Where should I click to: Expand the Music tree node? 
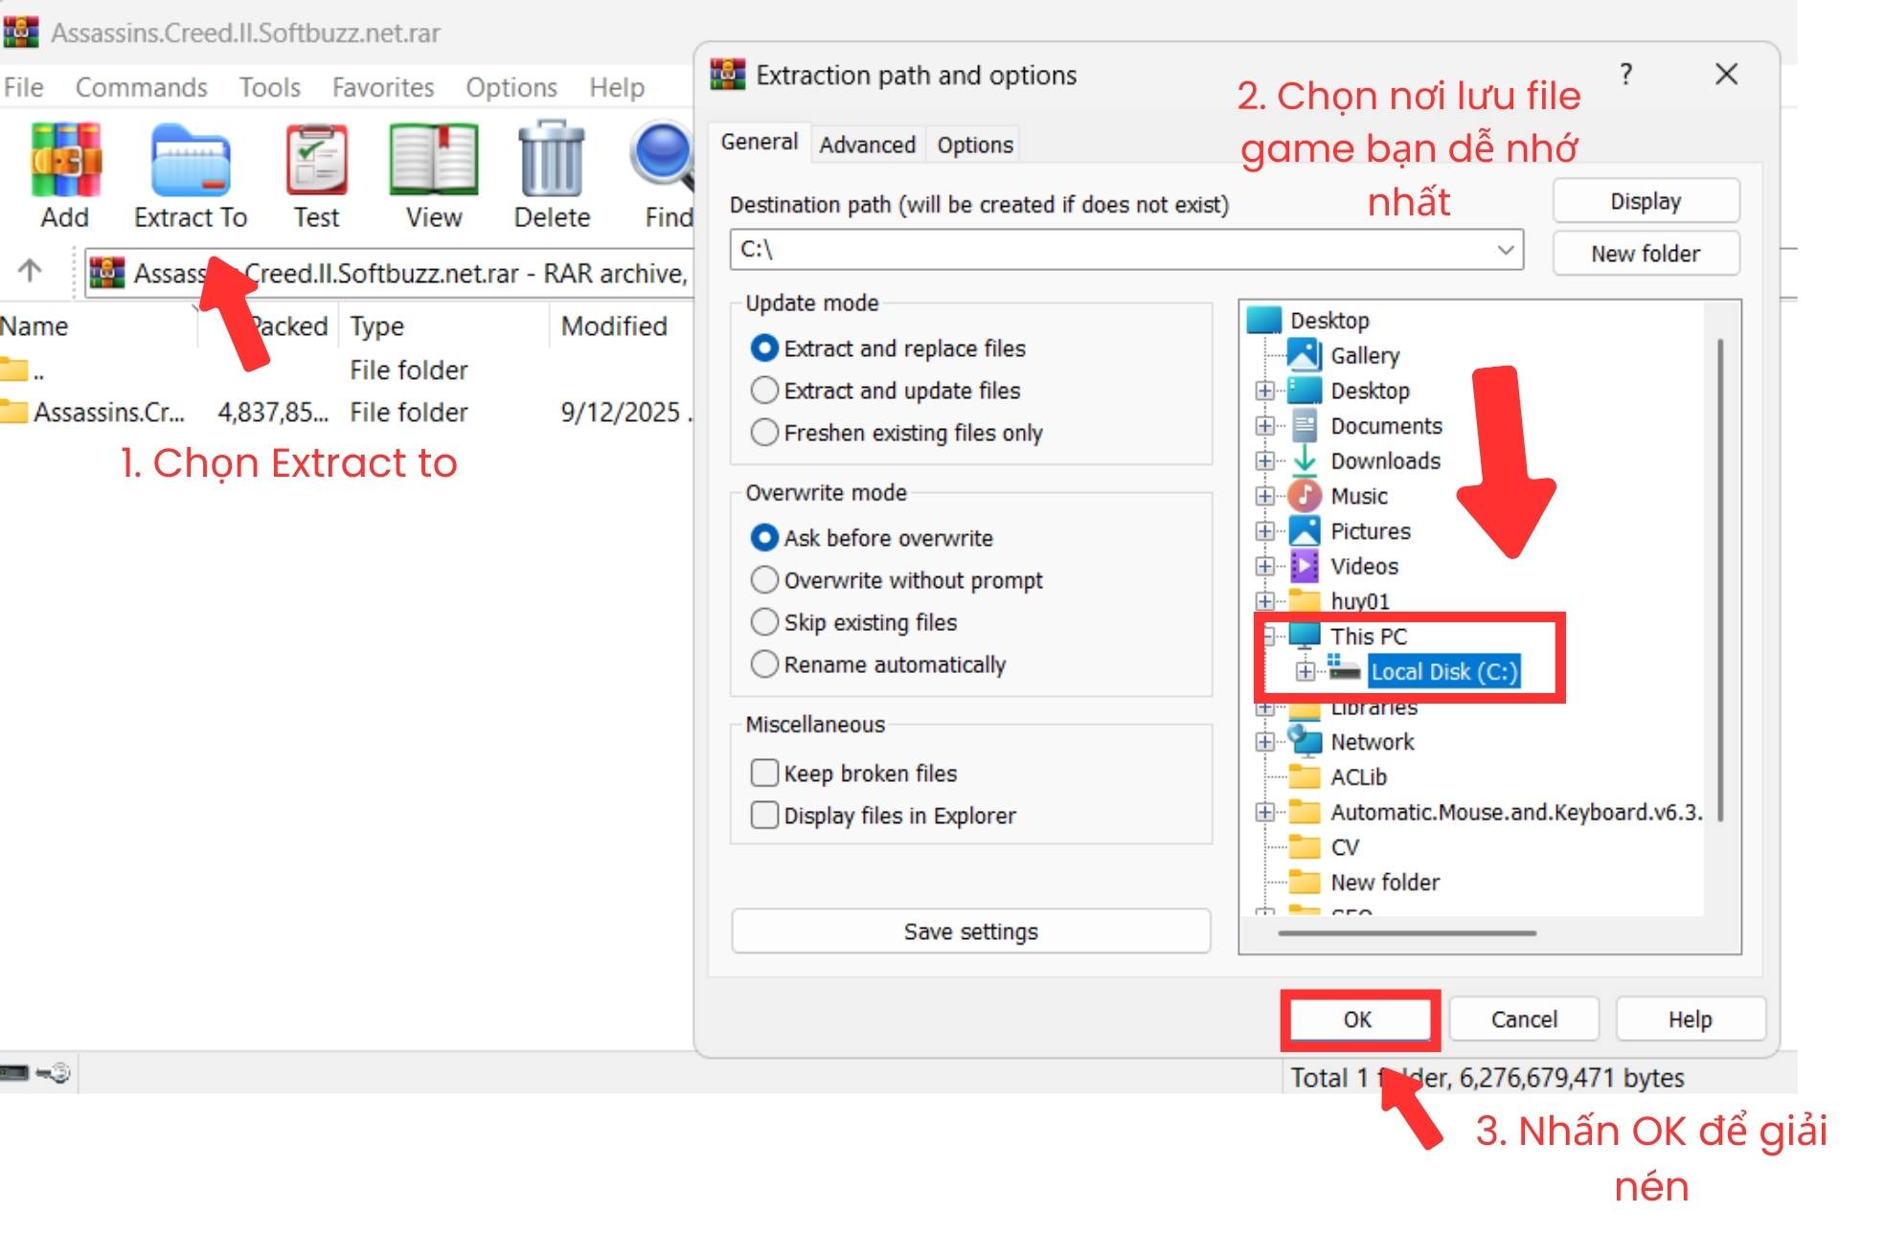click(x=1264, y=496)
